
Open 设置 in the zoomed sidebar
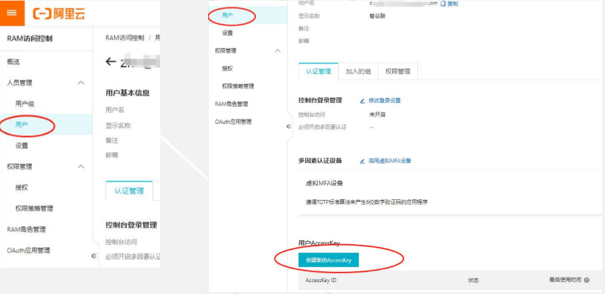pos(22,146)
